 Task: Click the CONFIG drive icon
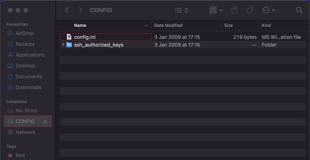[x=10, y=121]
